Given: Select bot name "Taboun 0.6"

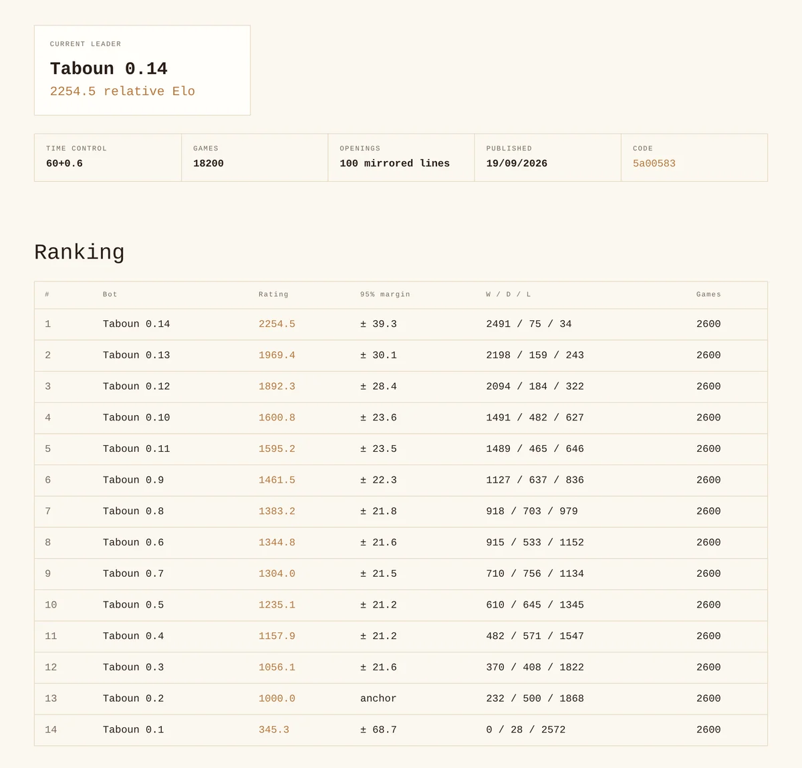Looking at the screenshot, I should (x=133, y=543).
